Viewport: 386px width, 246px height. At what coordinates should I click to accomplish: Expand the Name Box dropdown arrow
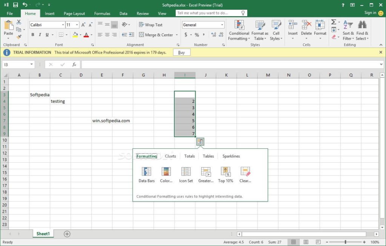tap(32, 64)
